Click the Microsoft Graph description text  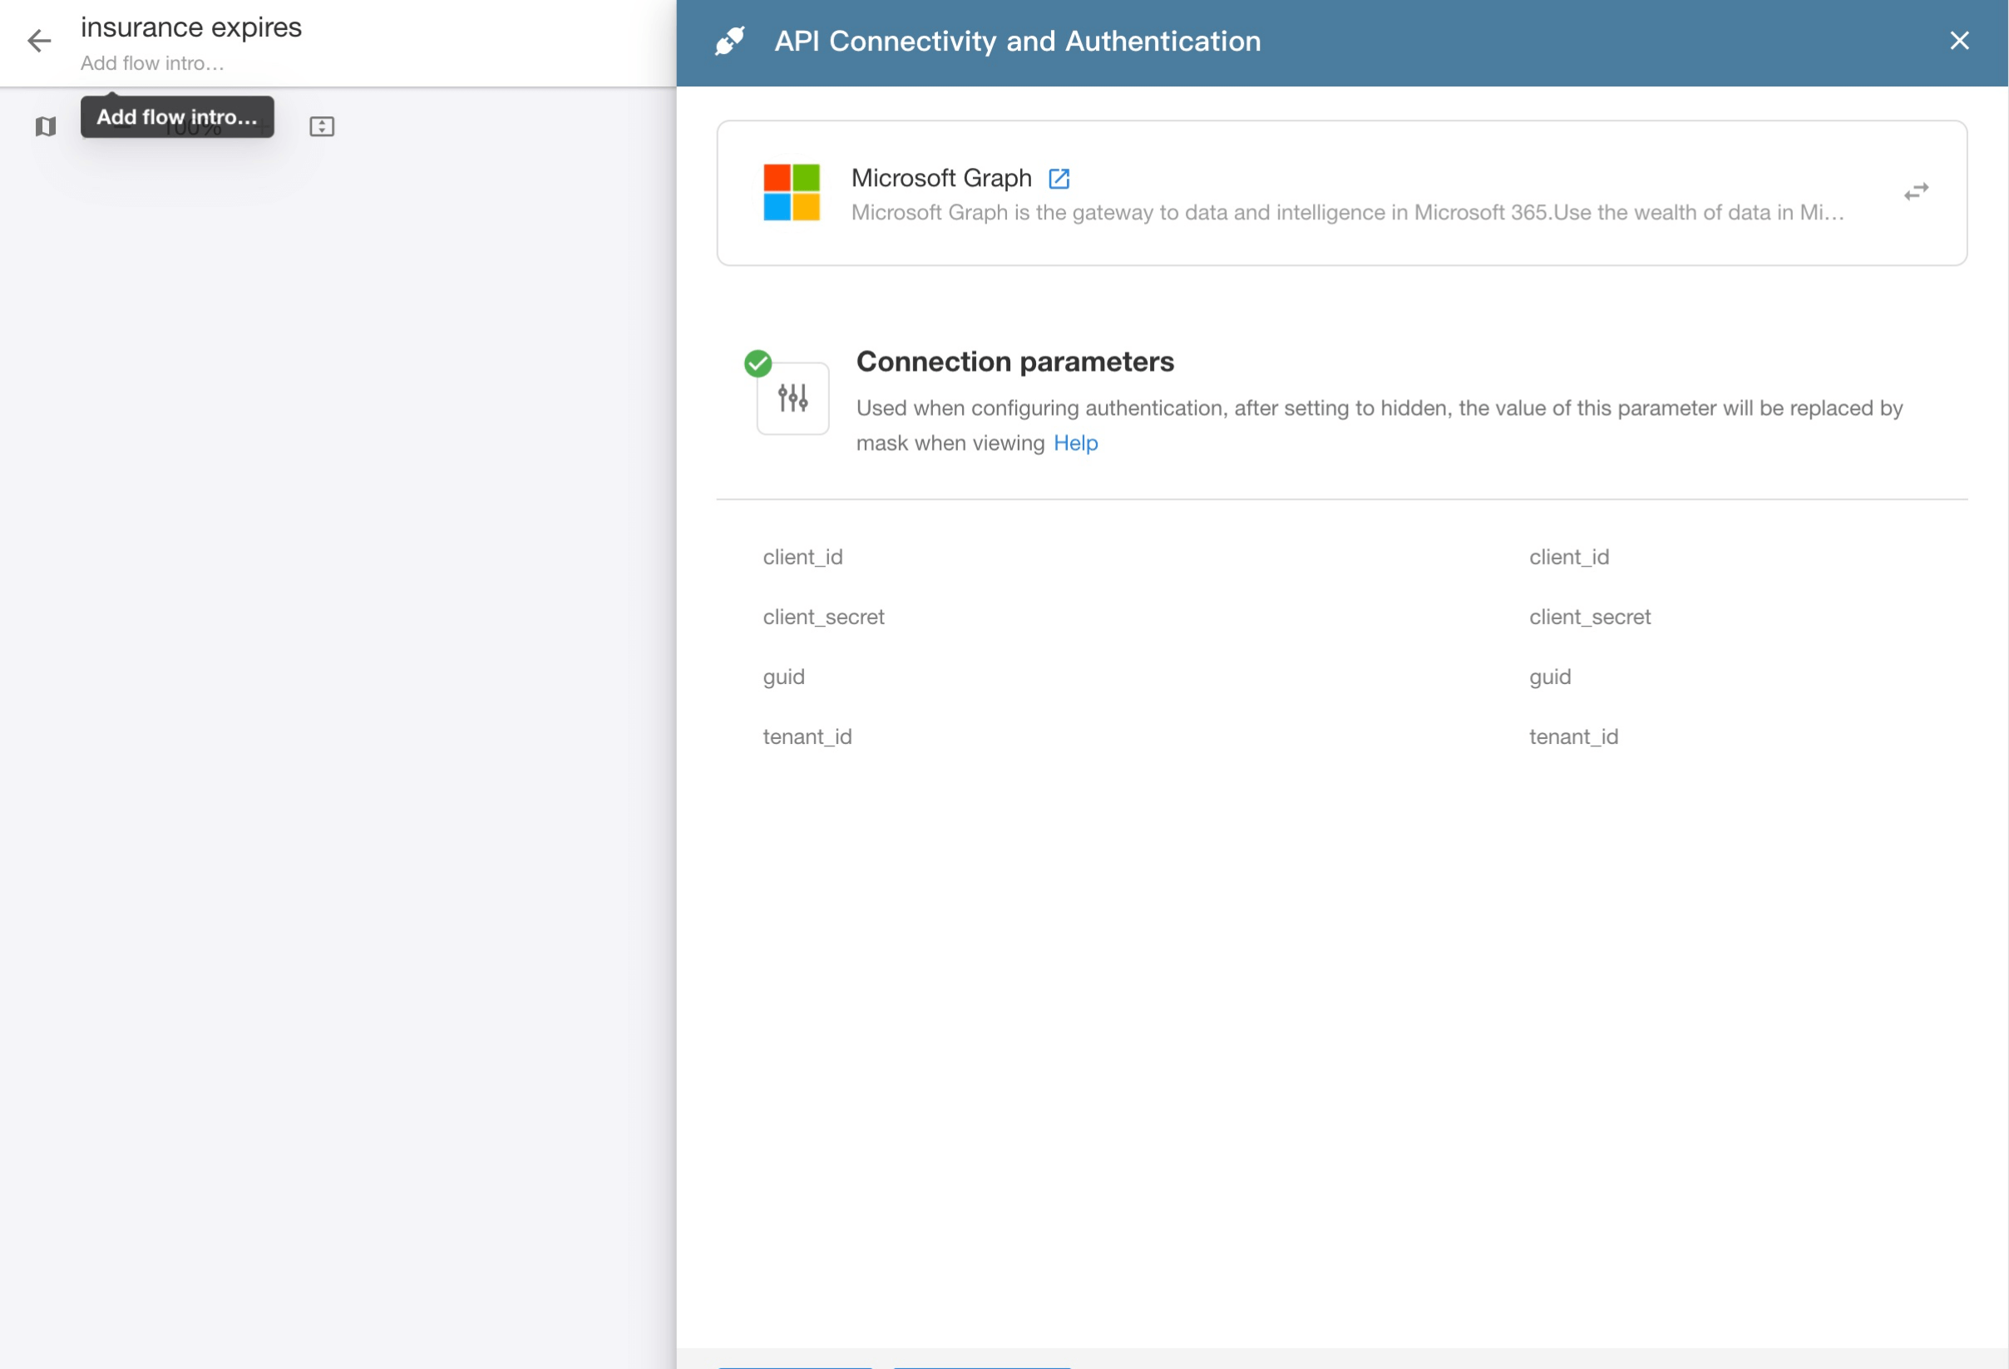(x=1347, y=213)
